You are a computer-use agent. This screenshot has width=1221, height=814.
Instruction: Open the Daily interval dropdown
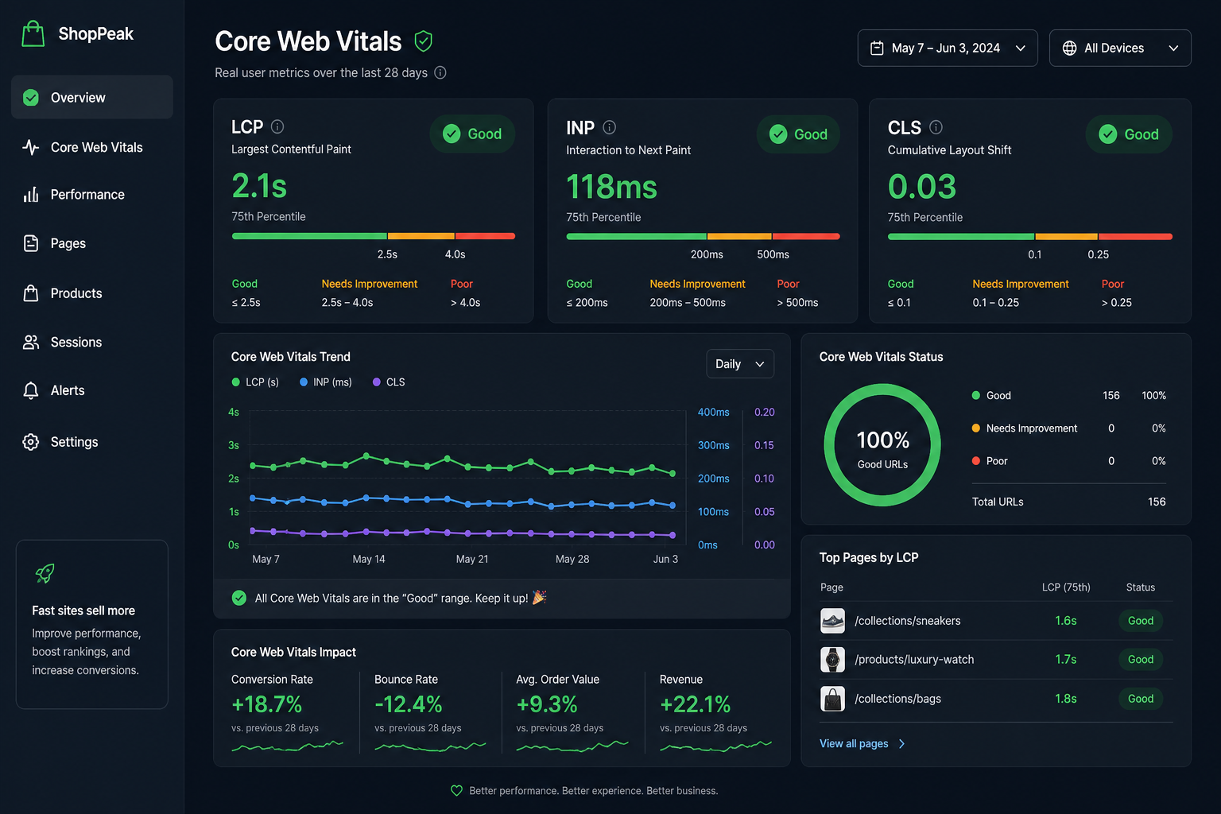click(x=740, y=364)
